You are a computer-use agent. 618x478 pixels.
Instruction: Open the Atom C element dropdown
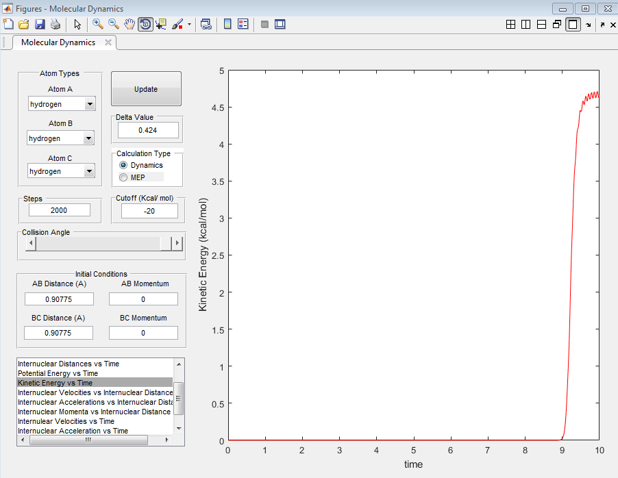[88, 171]
